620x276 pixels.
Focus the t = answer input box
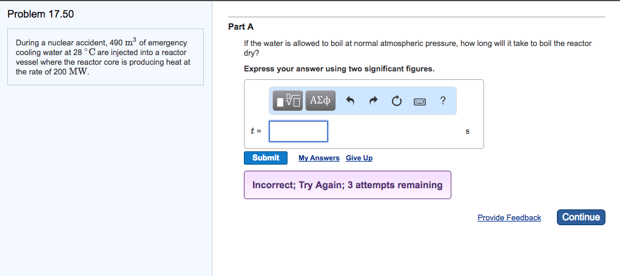[x=298, y=131]
